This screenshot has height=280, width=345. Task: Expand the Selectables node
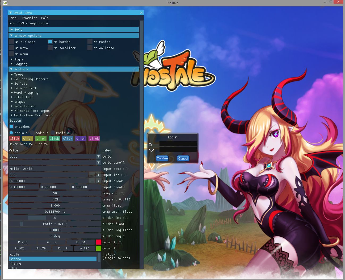(x=22, y=106)
